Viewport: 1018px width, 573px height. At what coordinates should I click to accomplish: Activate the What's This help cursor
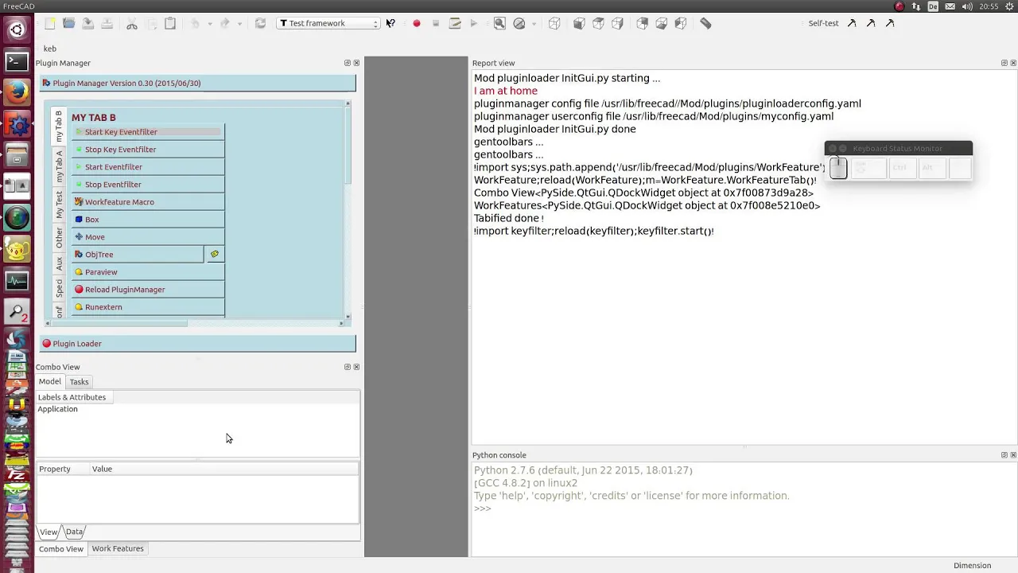pos(390,23)
